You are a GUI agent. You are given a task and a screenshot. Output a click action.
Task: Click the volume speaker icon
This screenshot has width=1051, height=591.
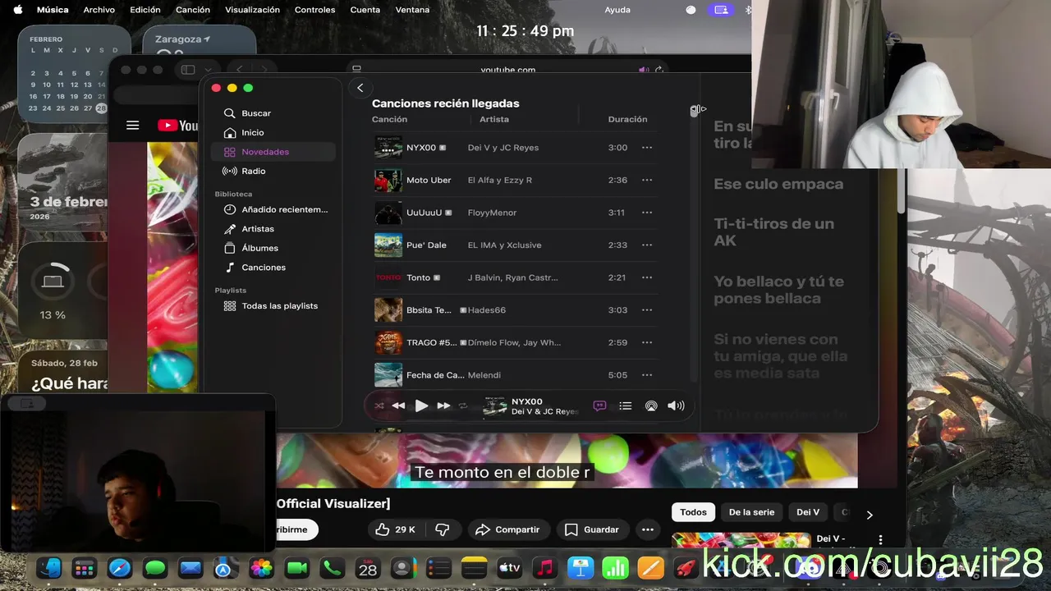(676, 405)
